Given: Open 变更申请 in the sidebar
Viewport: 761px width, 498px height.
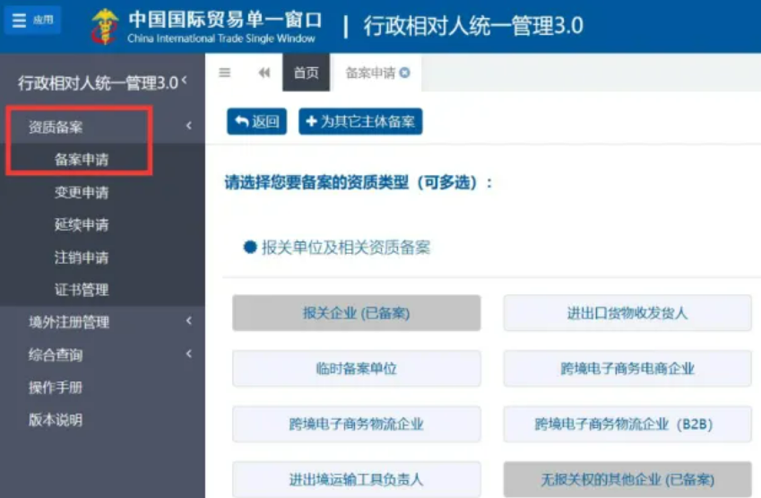Looking at the screenshot, I should coord(82,192).
